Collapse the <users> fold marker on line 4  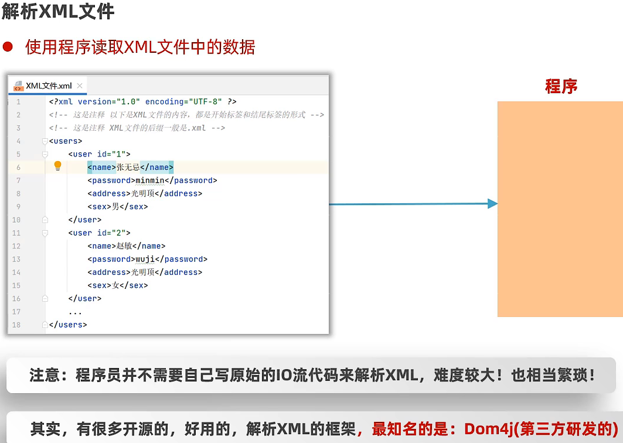pos(45,141)
